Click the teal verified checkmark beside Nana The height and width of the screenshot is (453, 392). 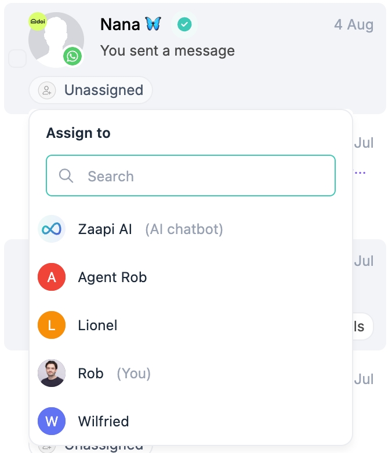pyautogui.click(x=184, y=24)
